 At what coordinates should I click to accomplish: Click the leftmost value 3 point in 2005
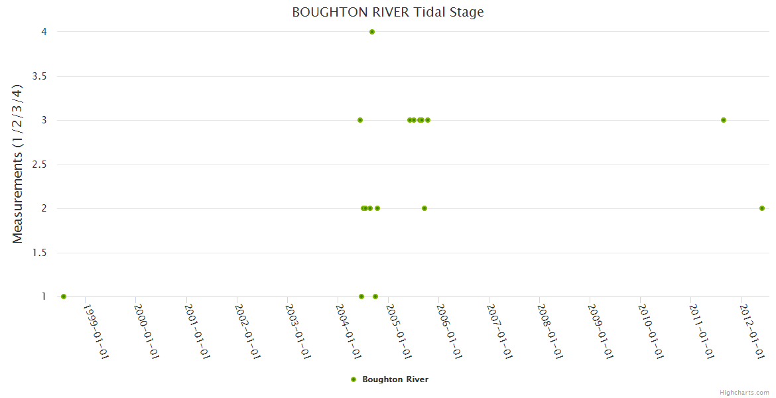click(410, 120)
